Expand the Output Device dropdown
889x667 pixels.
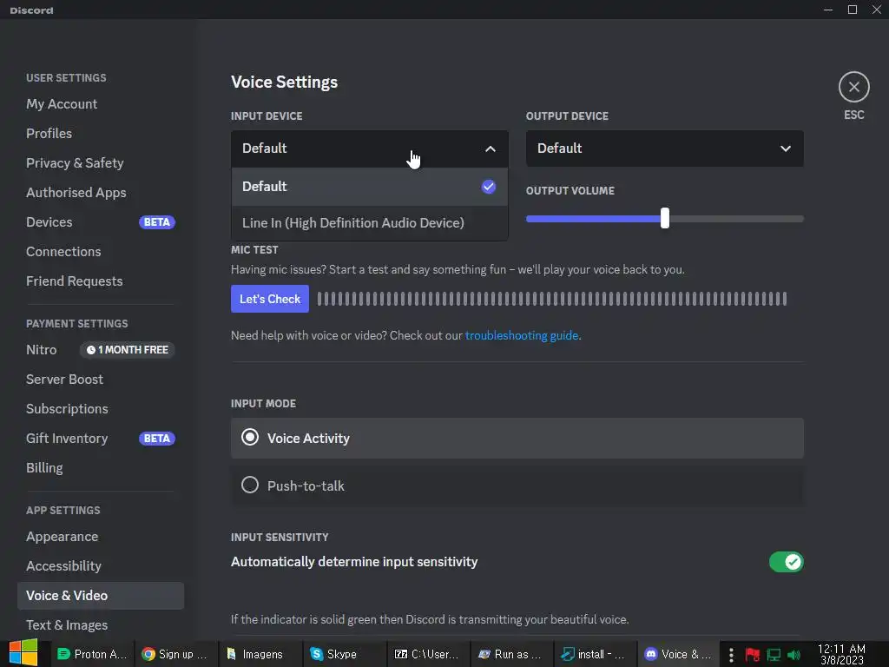coord(664,149)
